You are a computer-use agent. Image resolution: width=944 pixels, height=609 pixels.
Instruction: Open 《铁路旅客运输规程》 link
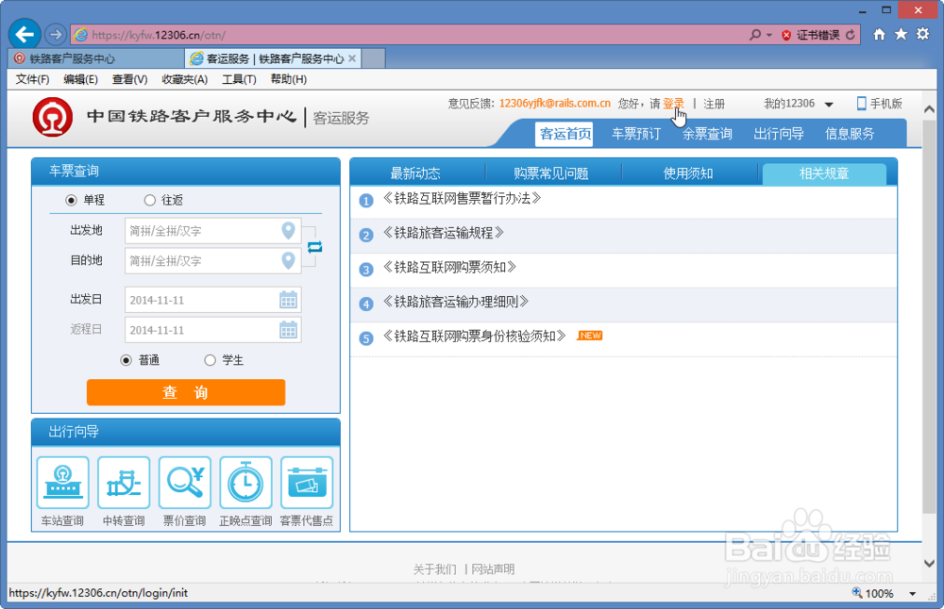coord(443,233)
